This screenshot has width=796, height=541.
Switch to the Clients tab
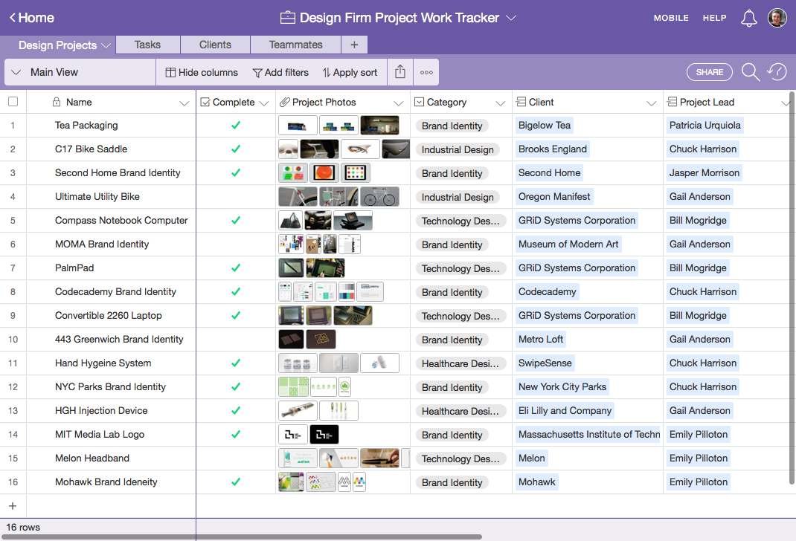click(215, 45)
